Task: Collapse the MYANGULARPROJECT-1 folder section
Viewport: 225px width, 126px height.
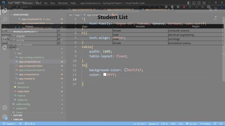Action: 25,32
